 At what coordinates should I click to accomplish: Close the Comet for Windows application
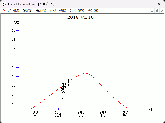pyautogui.click(x=159, y=4)
